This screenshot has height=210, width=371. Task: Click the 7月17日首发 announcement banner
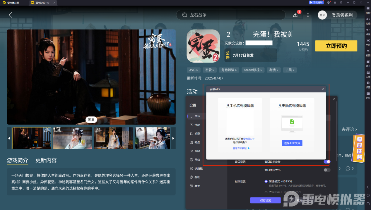251,55
